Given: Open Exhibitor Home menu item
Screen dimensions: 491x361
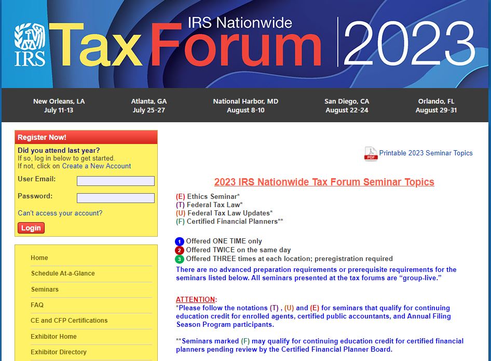Looking at the screenshot, I should click(x=53, y=337).
